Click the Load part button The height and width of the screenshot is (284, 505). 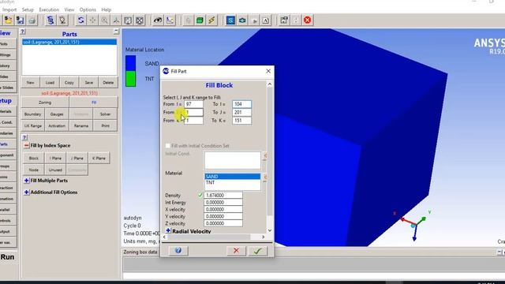point(50,82)
